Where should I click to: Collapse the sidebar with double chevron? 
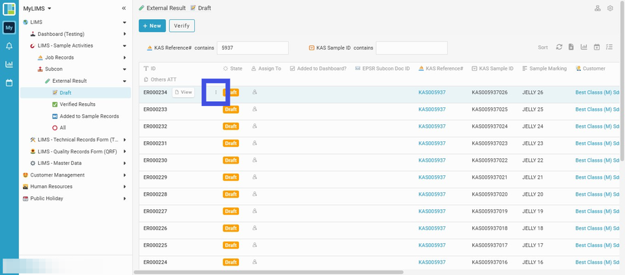[x=124, y=8]
